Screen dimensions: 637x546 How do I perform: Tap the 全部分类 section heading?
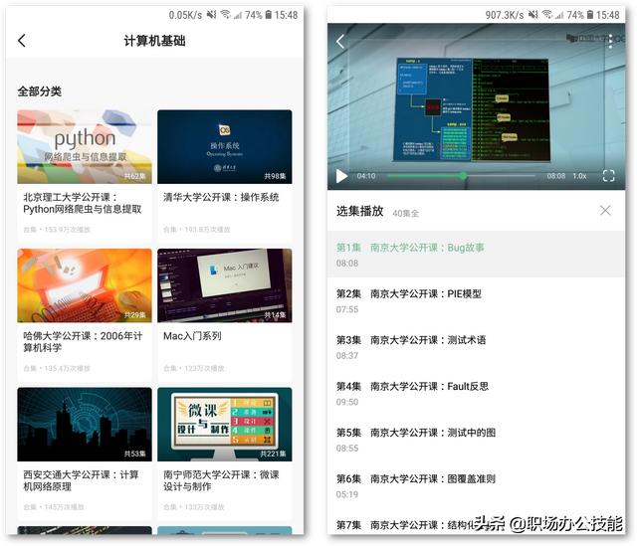click(x=40, y=91)
